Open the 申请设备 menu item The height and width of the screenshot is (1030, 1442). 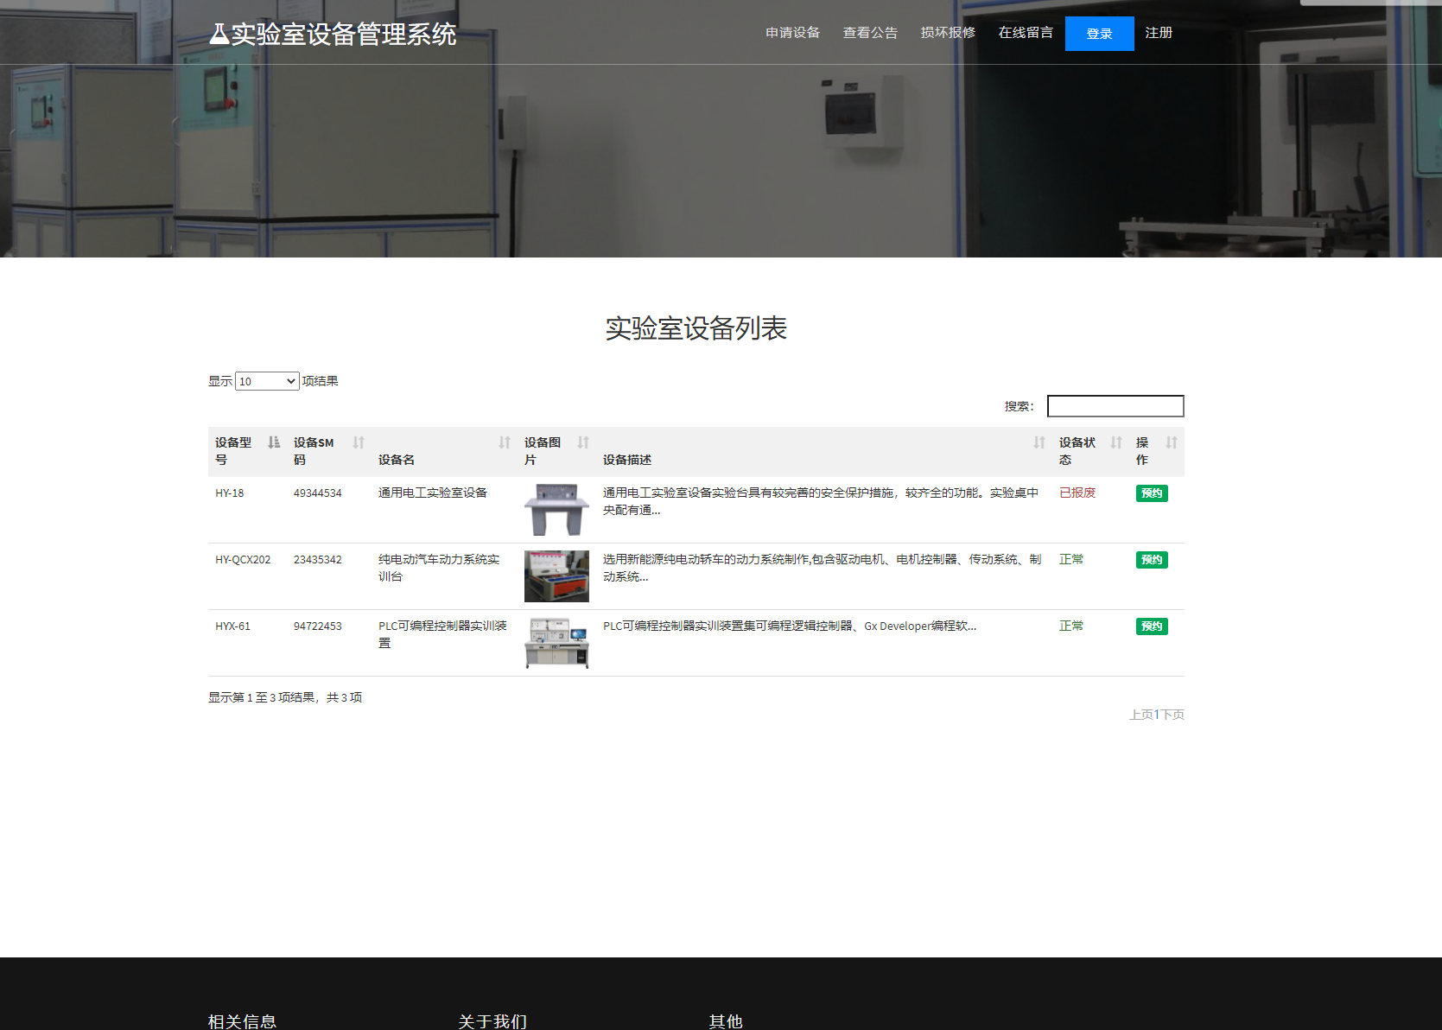(791, 33)
